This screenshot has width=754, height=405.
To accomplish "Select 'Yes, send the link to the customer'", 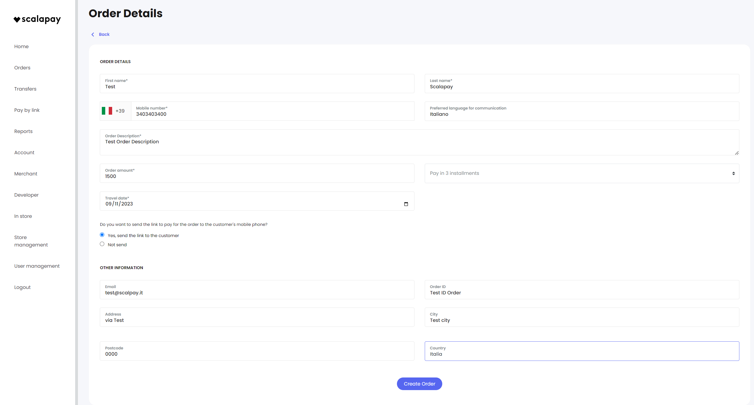I will [102, 235].
